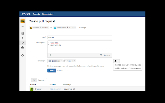Switch to the Diff tab

(34, 80)
